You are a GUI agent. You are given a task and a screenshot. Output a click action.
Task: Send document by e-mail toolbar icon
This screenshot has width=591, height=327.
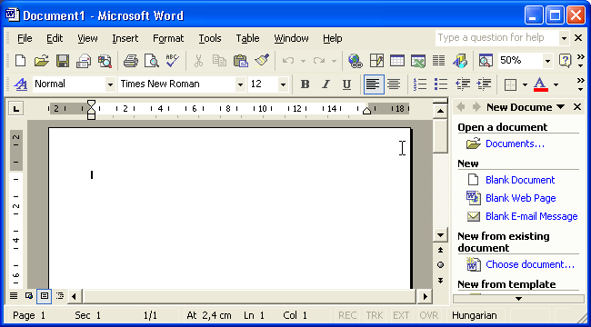pyautogui.click(x=84, y=60)
